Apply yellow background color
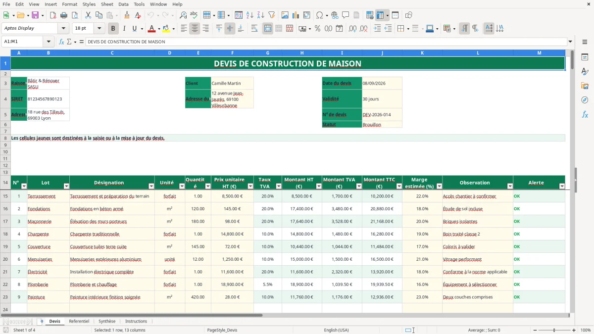Screen dimensions: 594x334 click(166, 29)
